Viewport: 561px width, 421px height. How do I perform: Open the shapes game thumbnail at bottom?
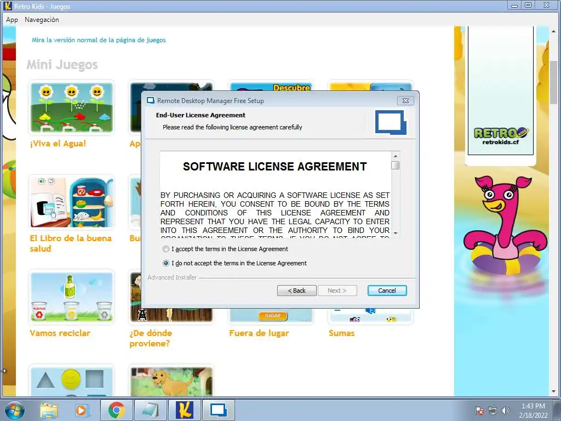(x=72, y=381)
